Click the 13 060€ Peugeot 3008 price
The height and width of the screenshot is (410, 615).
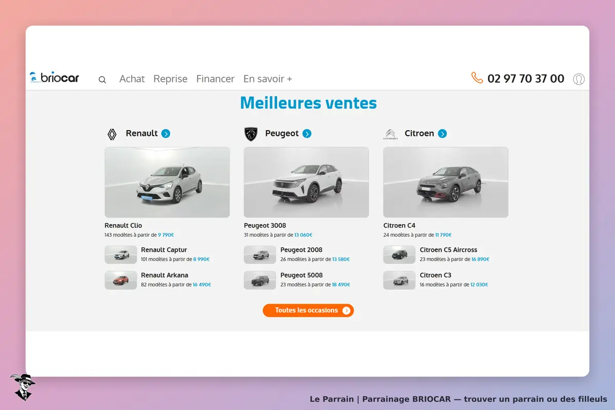click(x=303, y=235)
